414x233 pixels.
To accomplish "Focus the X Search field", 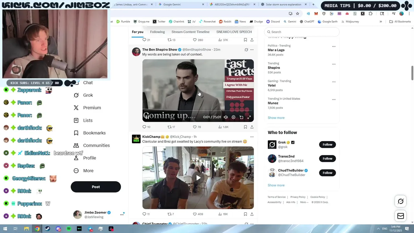I will tap(302, 32).
